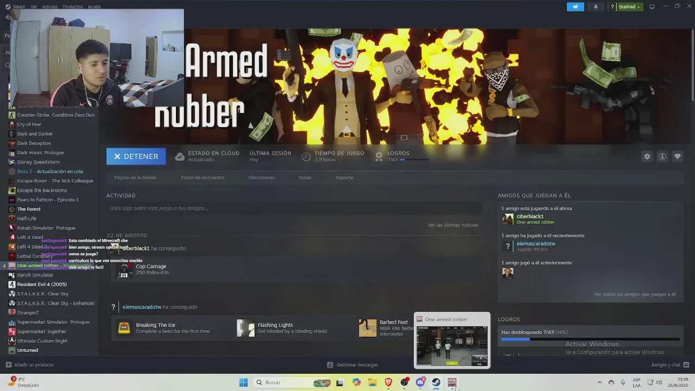Open Página de la tienda tab

(135, 178)
